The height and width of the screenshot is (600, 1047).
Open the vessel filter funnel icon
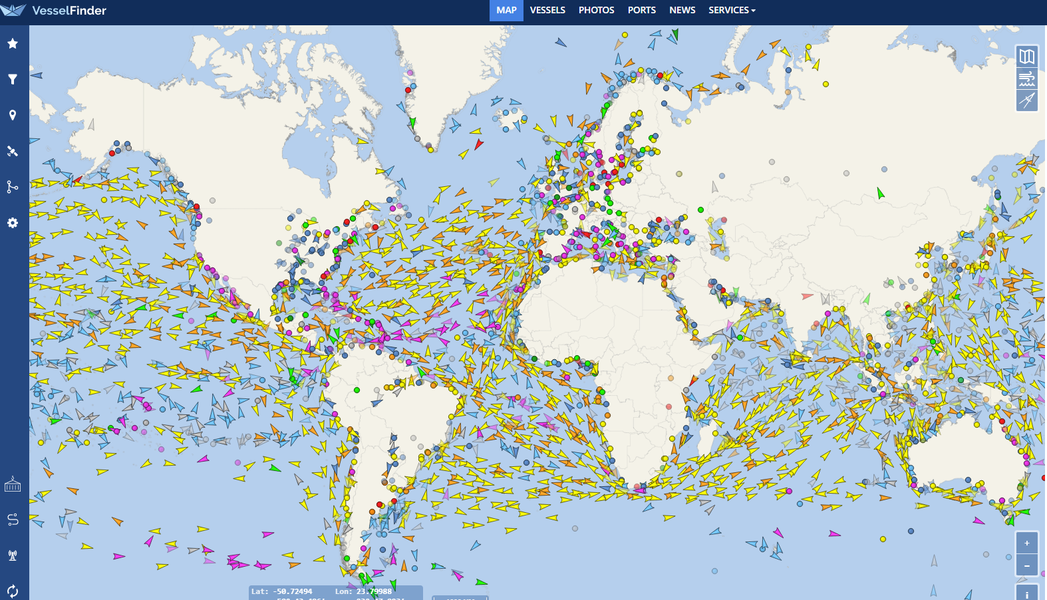[13, 79]
